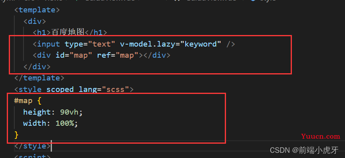Image resolution: width=345 pixels, height=158 pixels.
Task: Click the opening script tag at bottom
Action: 32,156
